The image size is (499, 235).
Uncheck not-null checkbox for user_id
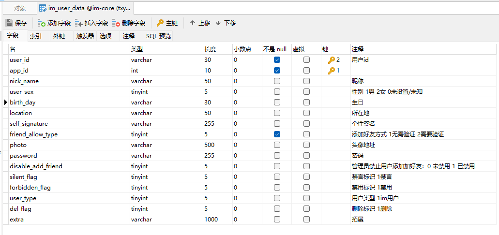277,60
